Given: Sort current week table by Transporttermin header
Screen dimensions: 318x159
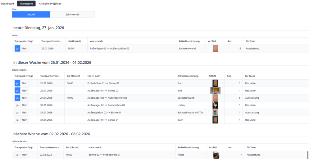Looking at the screenshot, I should 50,76.
